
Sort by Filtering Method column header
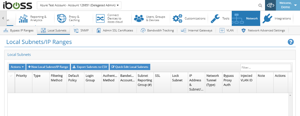(x=58, y=82)
